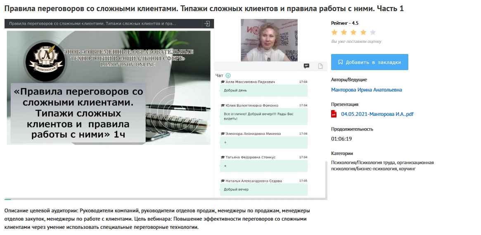Switch to the documents tab icon
The height and width of the screenshot is (235, 481).
(320, 66)
